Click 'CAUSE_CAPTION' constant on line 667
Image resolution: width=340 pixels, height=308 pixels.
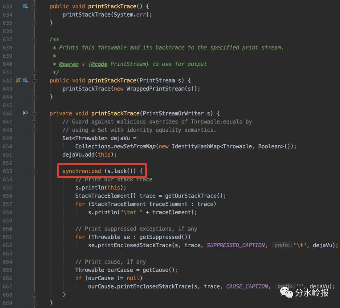pyautogui.click(x=247, y=286)
